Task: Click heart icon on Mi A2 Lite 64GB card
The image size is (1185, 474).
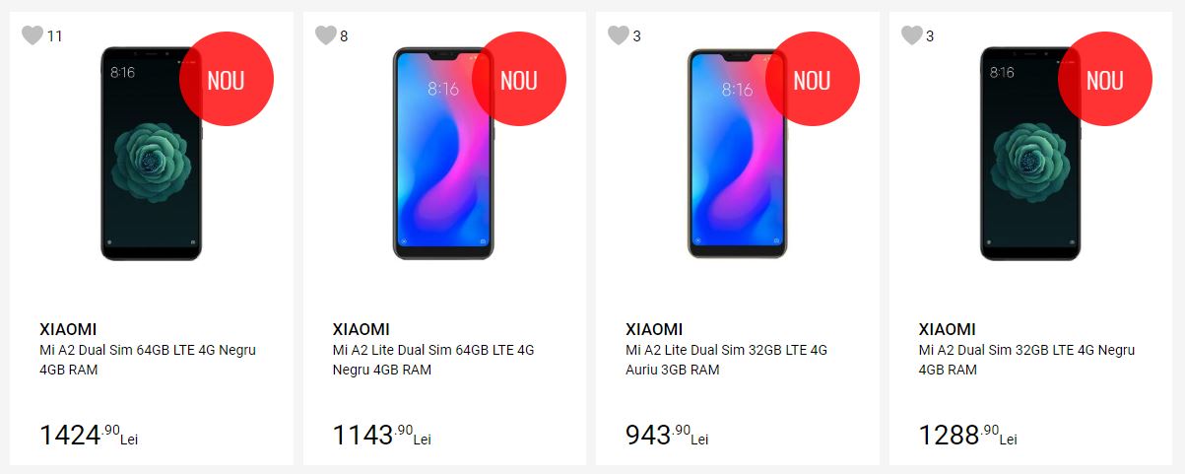Action: pyautogui.click(x=326, y=35)
